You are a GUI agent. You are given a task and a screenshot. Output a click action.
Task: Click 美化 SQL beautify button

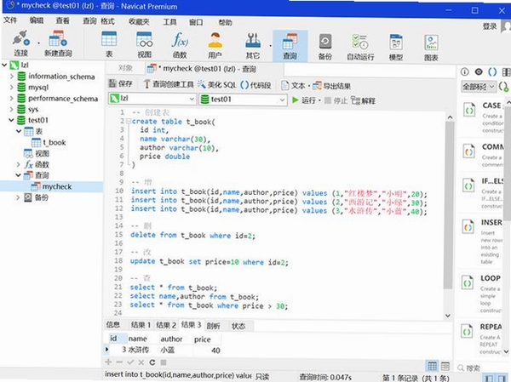coord(216,85)
